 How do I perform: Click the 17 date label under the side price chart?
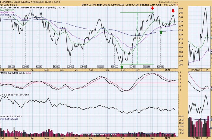click(x=207, y=70)
